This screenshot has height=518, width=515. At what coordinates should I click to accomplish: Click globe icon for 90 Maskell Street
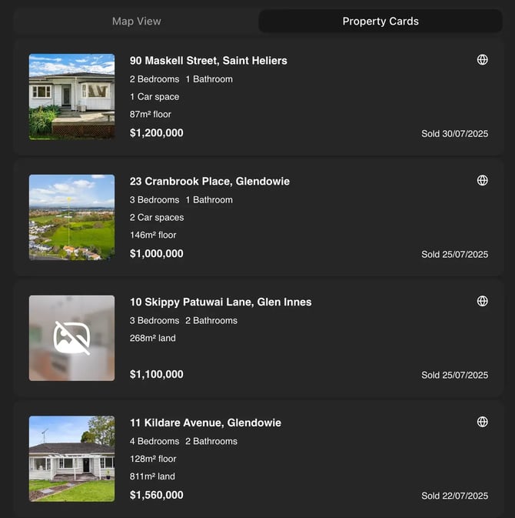(x=483, y=60)
